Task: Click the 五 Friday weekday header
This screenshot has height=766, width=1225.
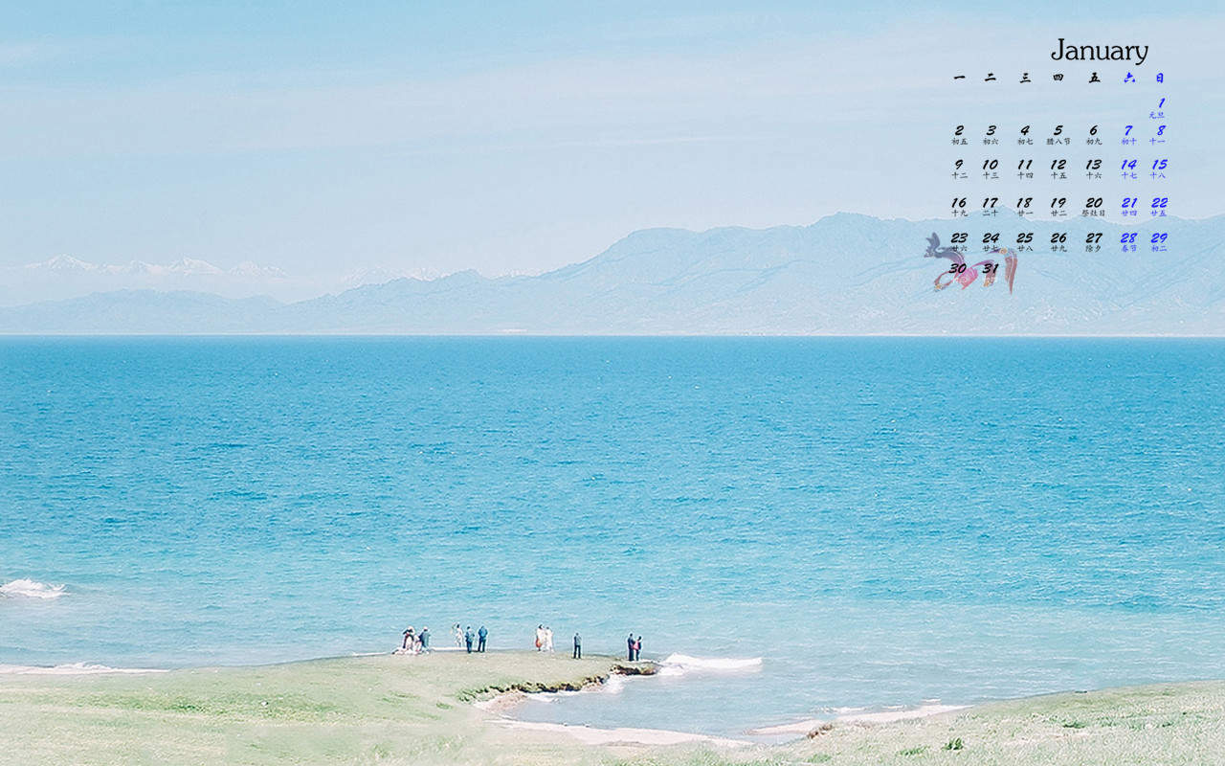Action: tap(1093, 79)
